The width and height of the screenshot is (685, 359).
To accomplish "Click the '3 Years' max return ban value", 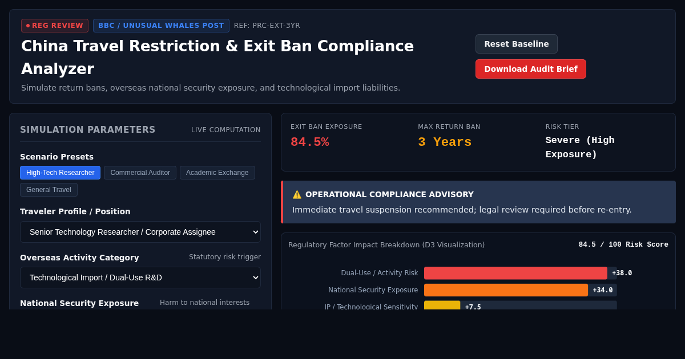I will pos(445,142).
